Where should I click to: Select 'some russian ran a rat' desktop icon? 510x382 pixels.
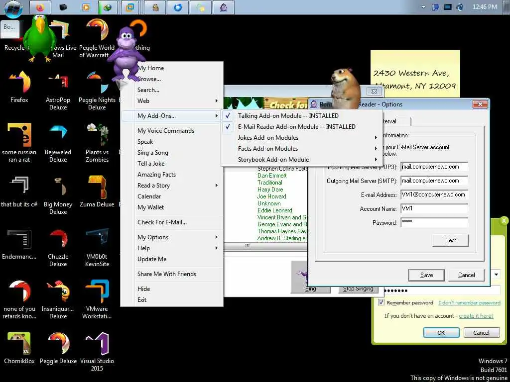click(19, 143)
